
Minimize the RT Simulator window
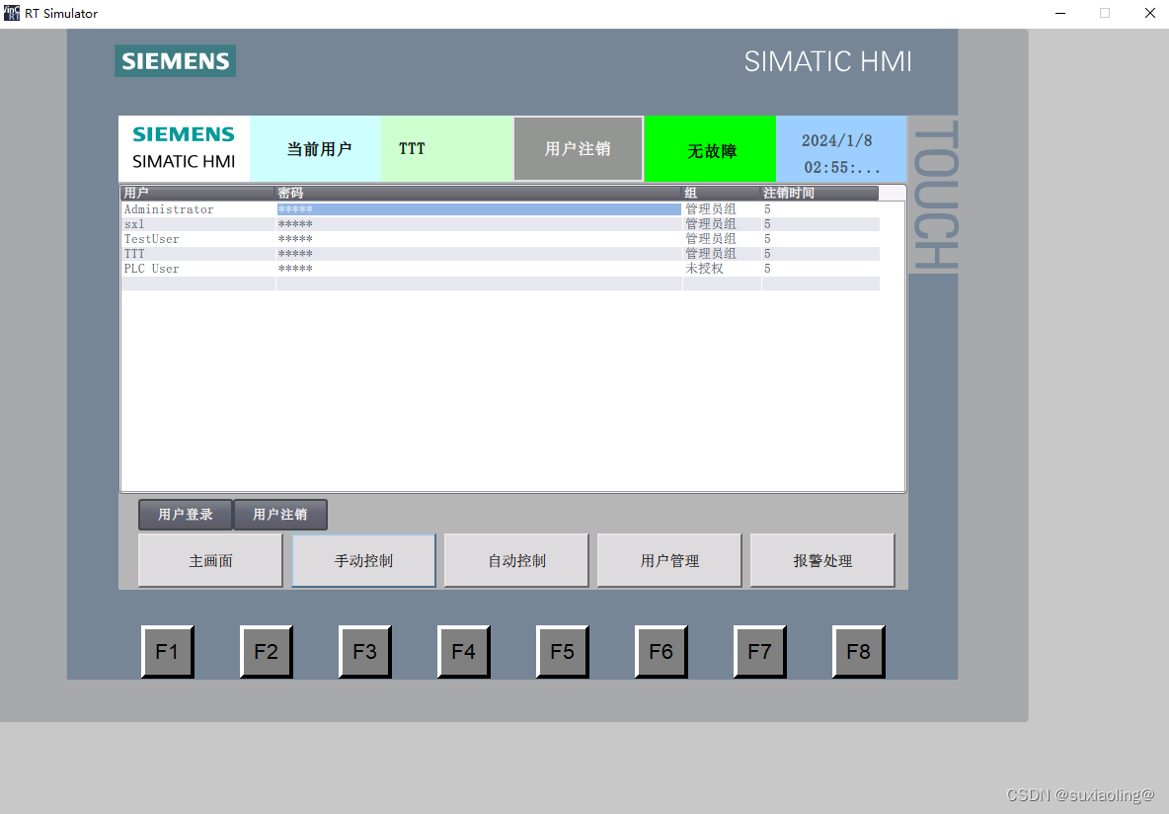pos(1060,13)
